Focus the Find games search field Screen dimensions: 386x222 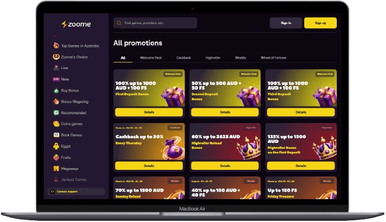[x=155, y=23]
